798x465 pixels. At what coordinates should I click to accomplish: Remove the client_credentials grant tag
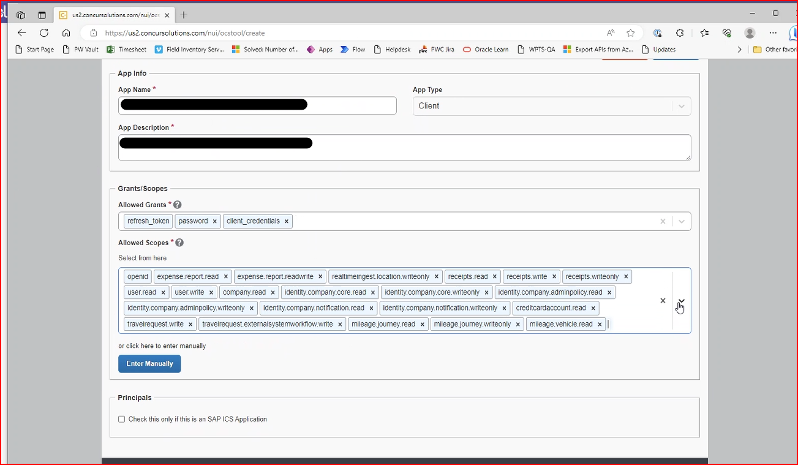[286, 221]
